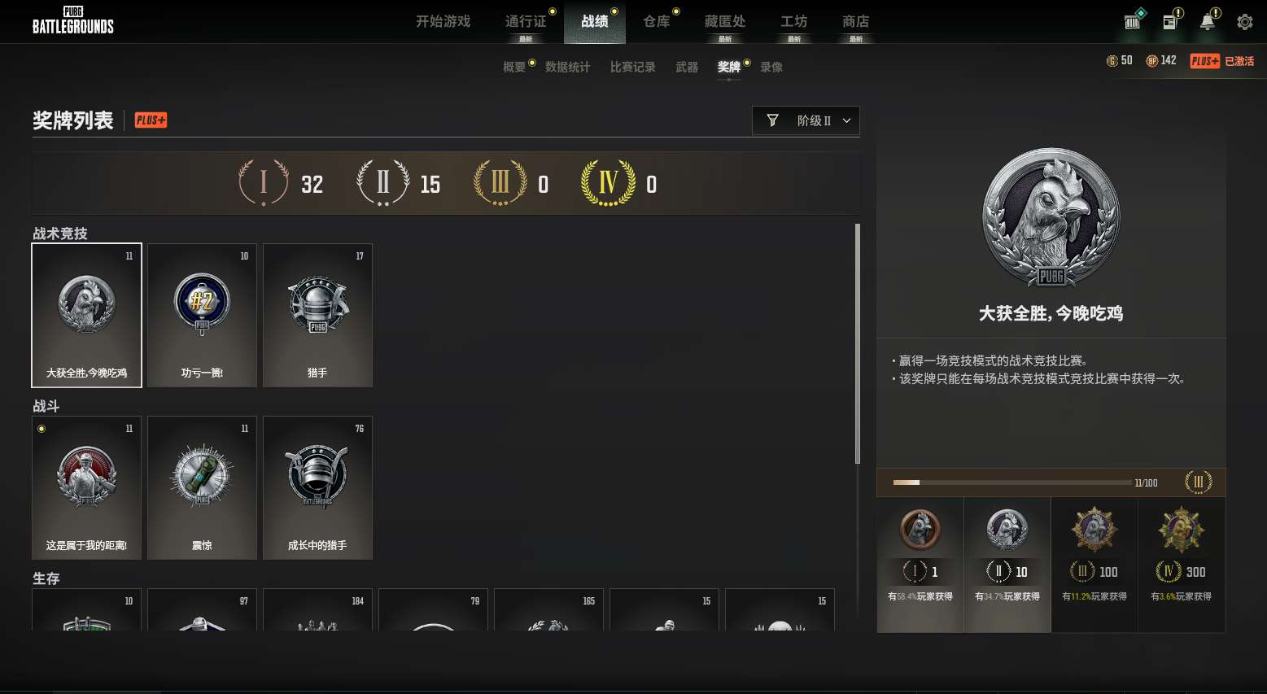Select the 功亏一篑! medal card

[x=202, y=315]
